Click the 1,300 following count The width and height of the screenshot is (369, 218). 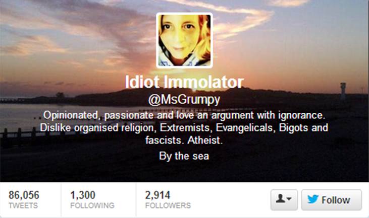(x=83, y=195)
